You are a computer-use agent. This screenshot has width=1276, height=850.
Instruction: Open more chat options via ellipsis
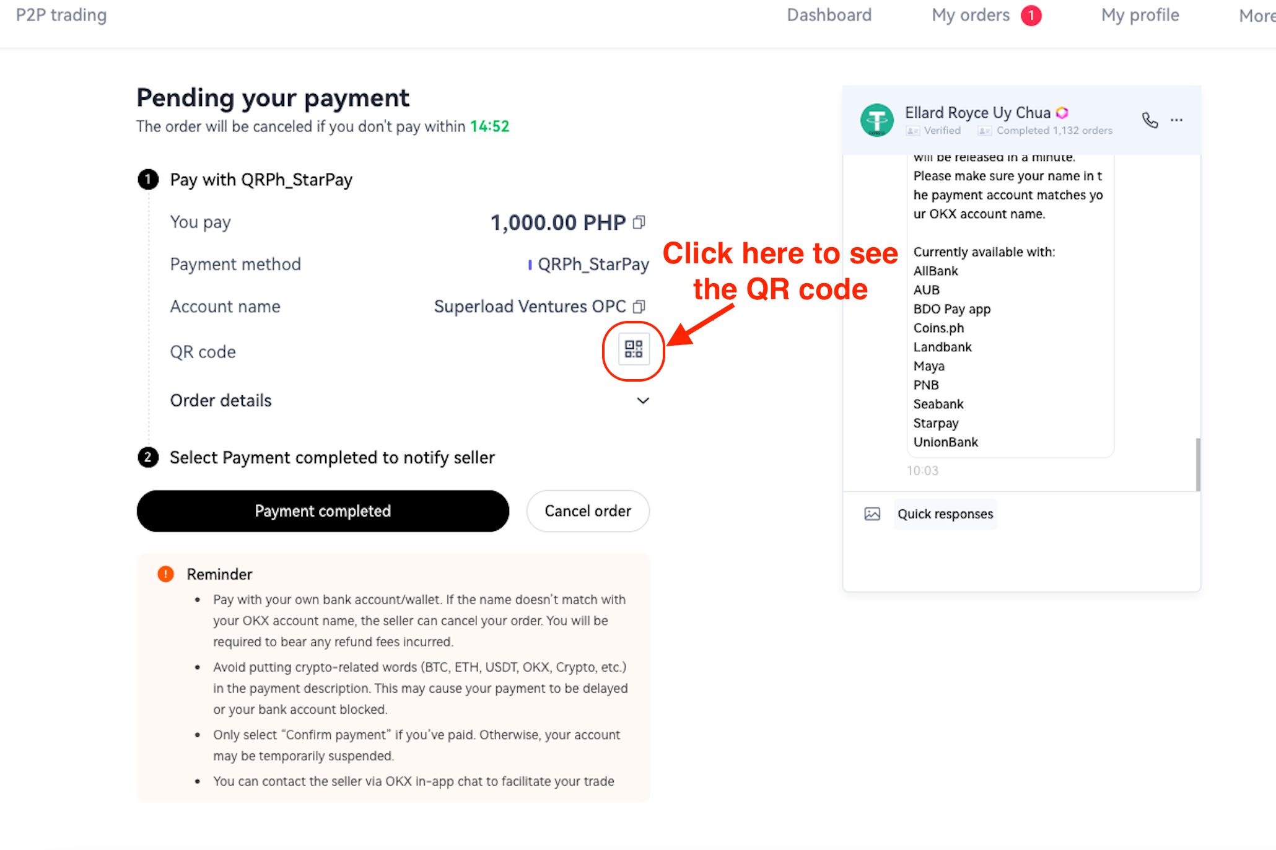tap(1176, 120)
